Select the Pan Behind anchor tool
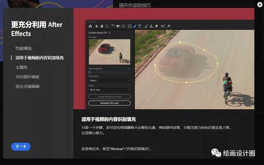This screenshot has width=264, height=165. pos(123,26)
